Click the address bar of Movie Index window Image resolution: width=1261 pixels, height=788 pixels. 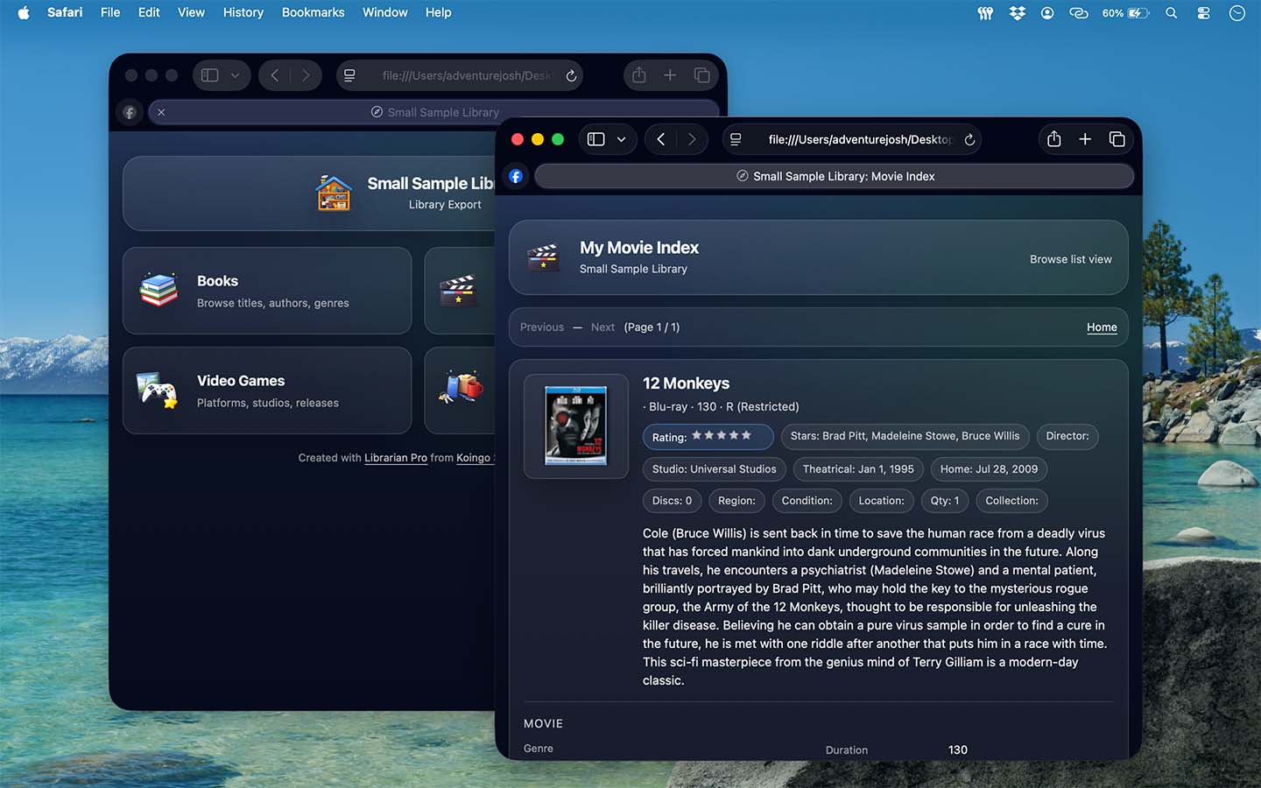pos(849,140)
